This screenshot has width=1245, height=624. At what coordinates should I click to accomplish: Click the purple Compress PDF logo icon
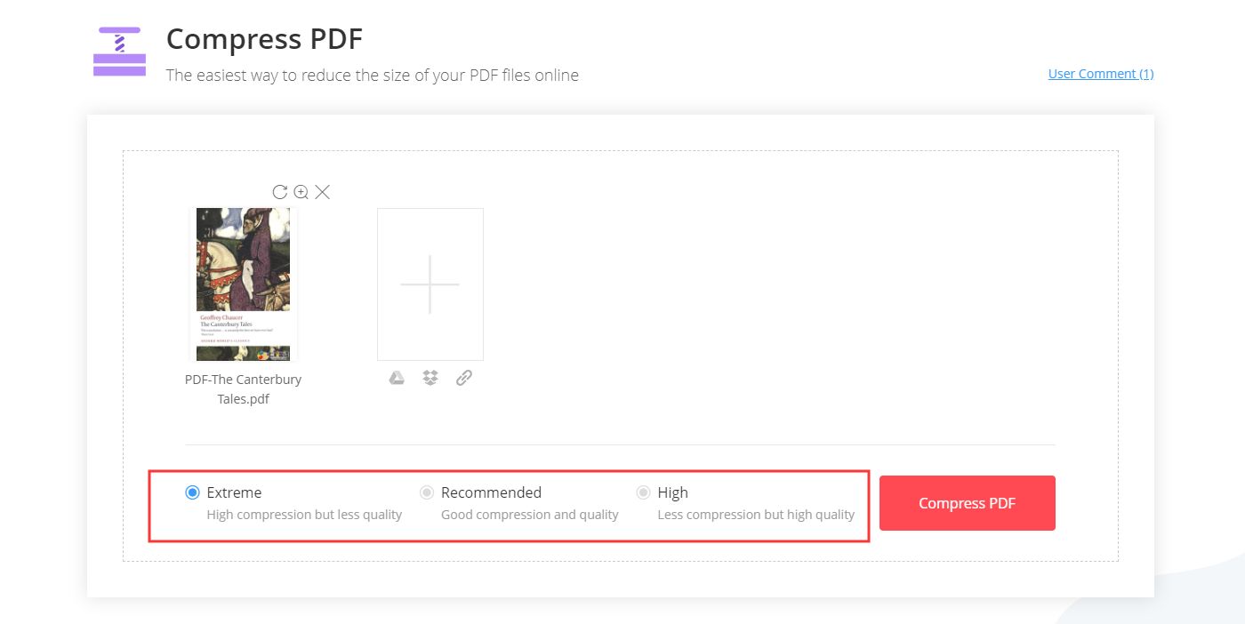(118, 51)
